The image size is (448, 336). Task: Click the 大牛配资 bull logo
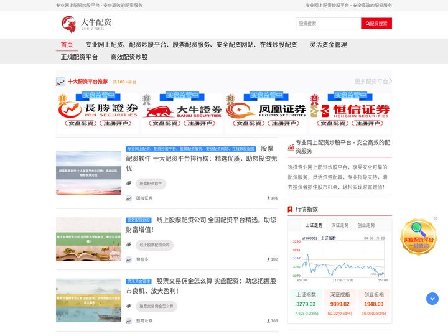point(86,24)
